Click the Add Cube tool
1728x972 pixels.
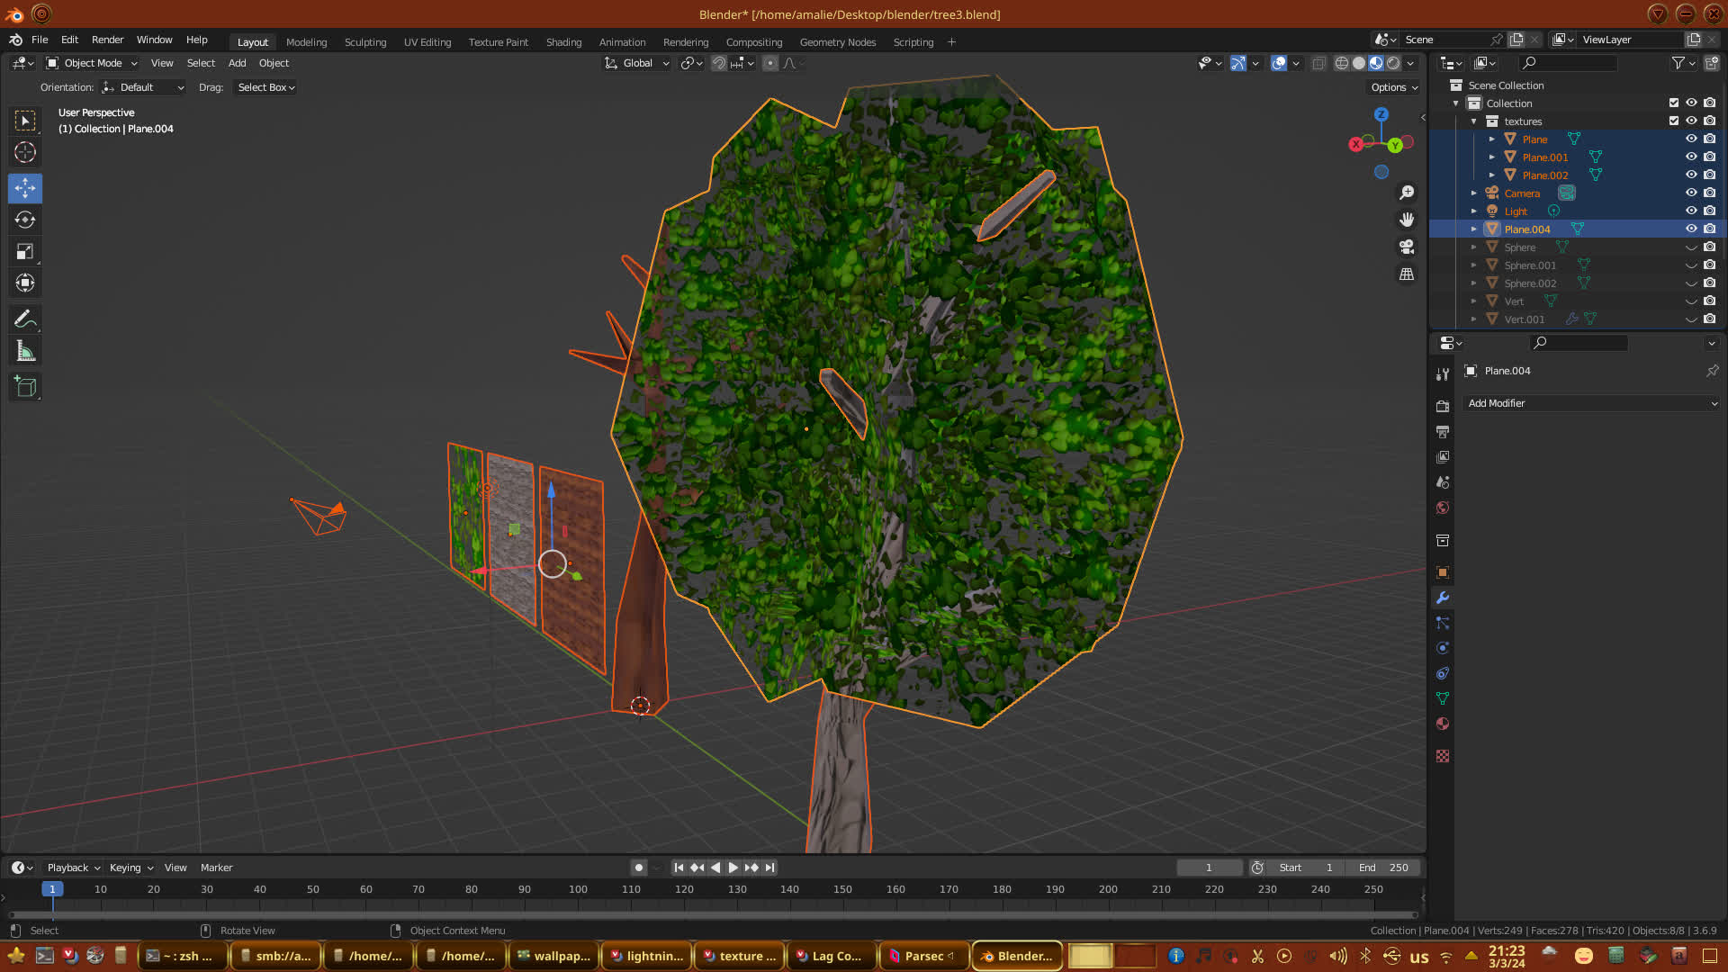[25, 387]
